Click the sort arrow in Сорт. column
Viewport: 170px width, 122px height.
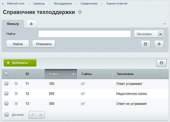click(x=73, y=74)
